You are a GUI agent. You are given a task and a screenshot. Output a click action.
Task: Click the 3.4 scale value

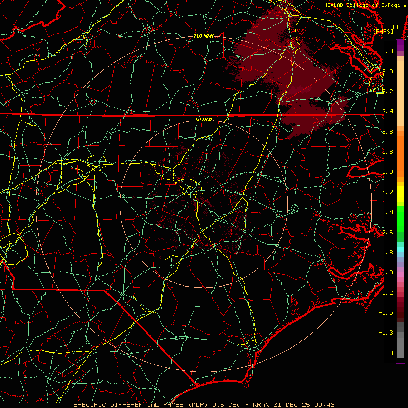pyautogui.click(x=388, y=212)
